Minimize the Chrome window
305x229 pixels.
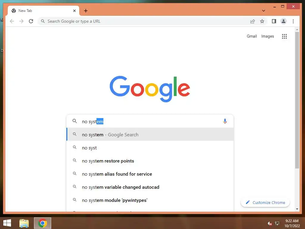tap(274, 7)
